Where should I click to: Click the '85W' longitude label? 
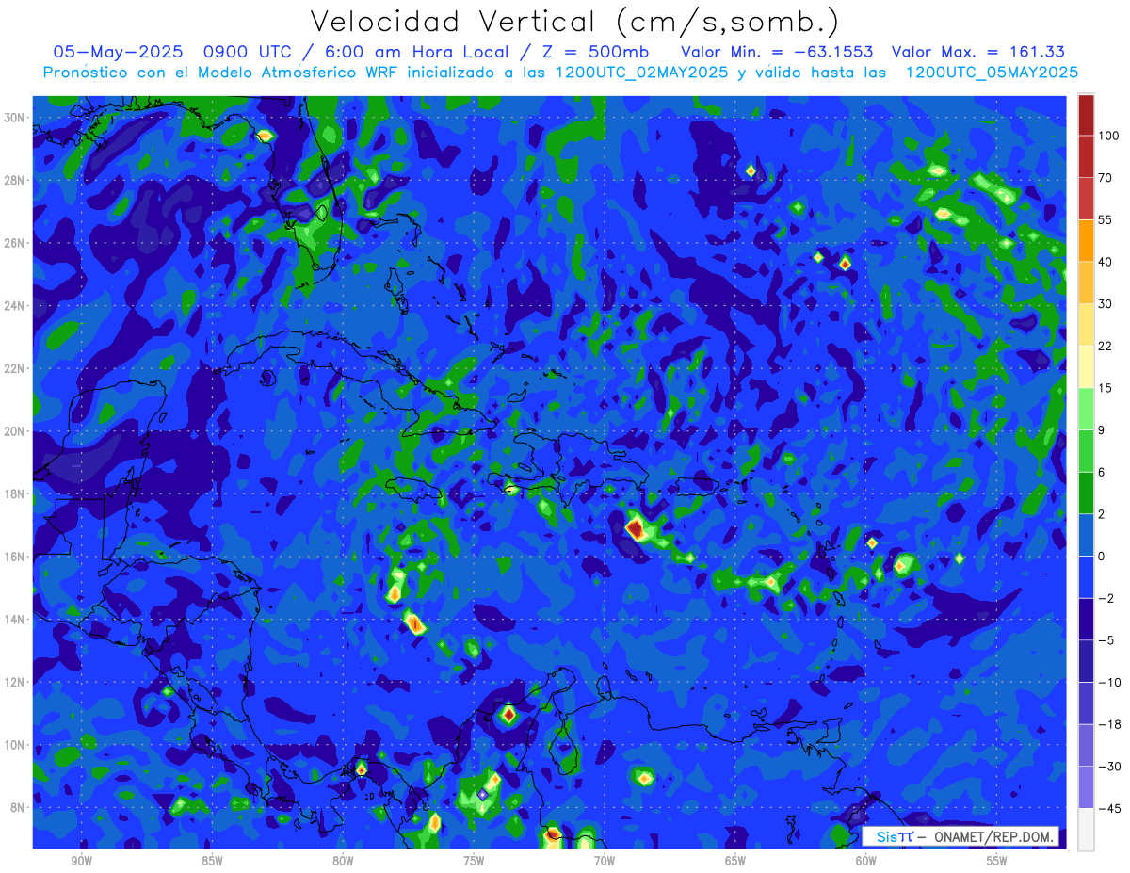pos(212,861)
